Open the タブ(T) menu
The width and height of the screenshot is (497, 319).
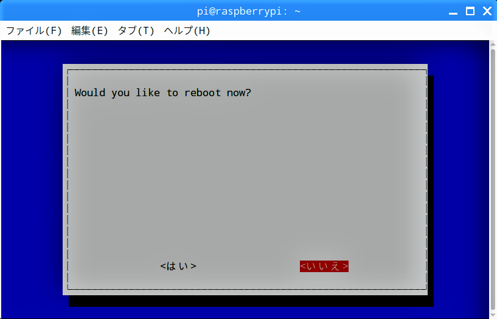pyautogui.click(x=136, y=31)
